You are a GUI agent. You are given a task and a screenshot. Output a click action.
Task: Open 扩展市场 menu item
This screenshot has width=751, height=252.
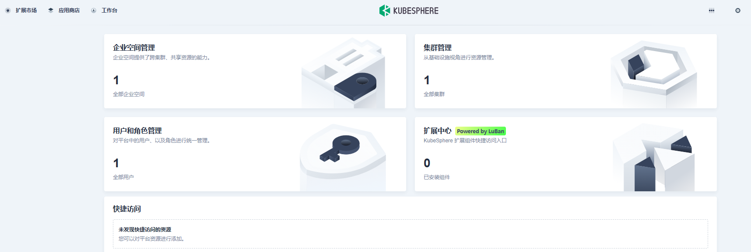click(x=26, y=10)
